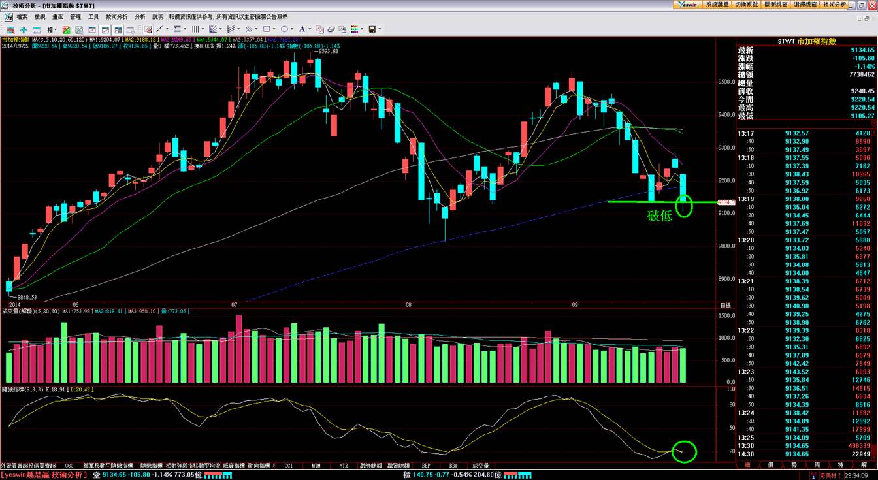Select the 融資餘額 indicator tab
The height and width of the screenshot is (480, 878).
(x=399, y=466)
